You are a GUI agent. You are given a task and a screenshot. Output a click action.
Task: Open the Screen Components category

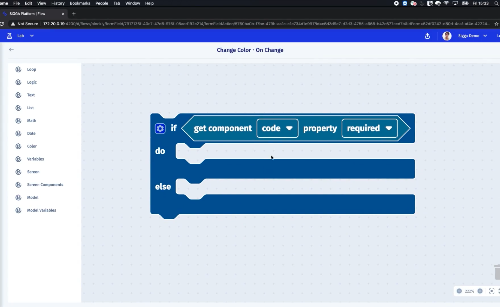click(45, 185)
